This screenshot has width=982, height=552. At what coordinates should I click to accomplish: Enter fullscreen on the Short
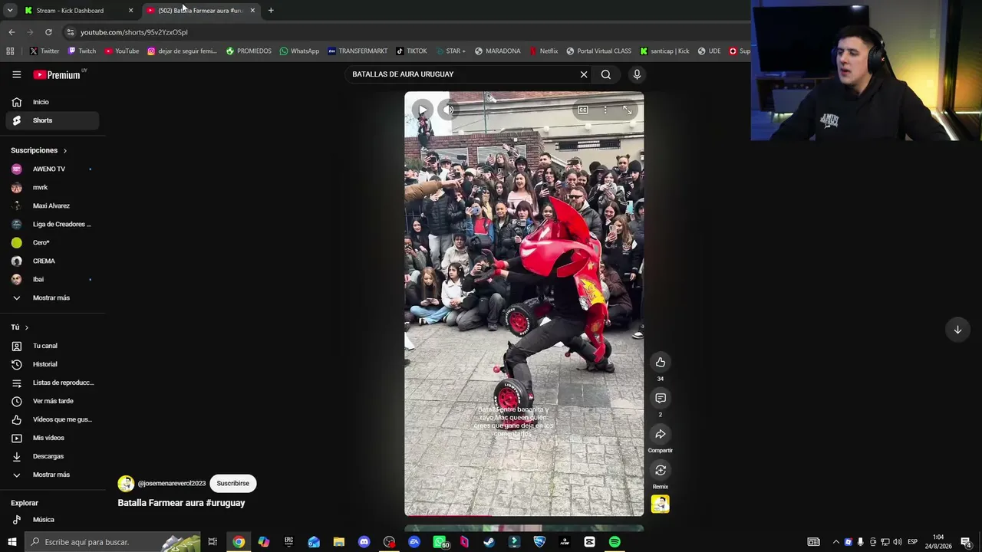coord(628,110)
